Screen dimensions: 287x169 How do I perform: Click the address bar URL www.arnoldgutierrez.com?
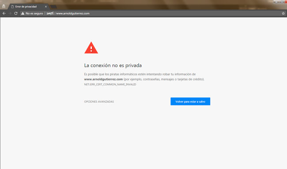coord(68,13)
